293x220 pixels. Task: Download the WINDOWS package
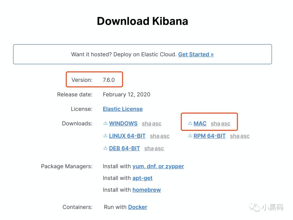pos(123,124)
